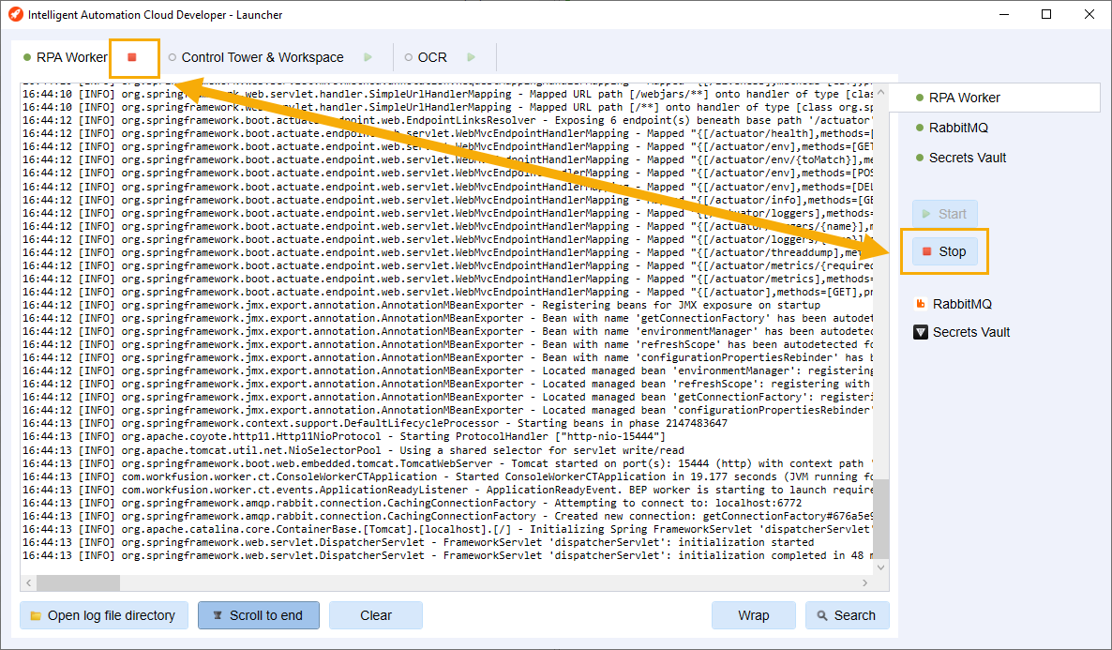Click the horizontal scrollbar's right arrow

[x=865, y=582]
